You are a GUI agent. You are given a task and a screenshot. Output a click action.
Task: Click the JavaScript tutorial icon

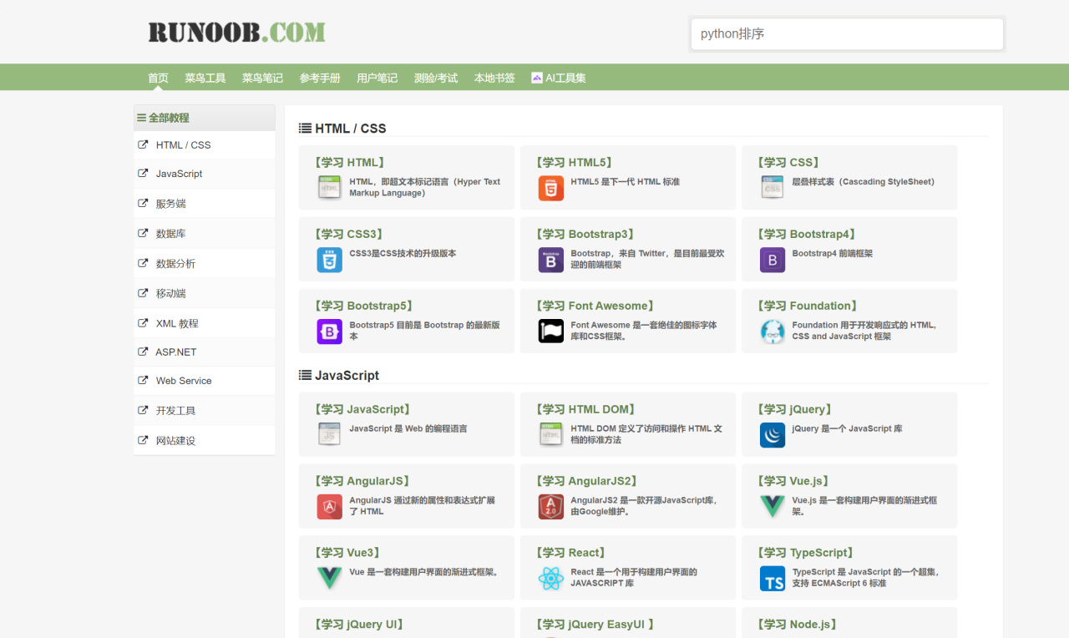tap(329, 435)
